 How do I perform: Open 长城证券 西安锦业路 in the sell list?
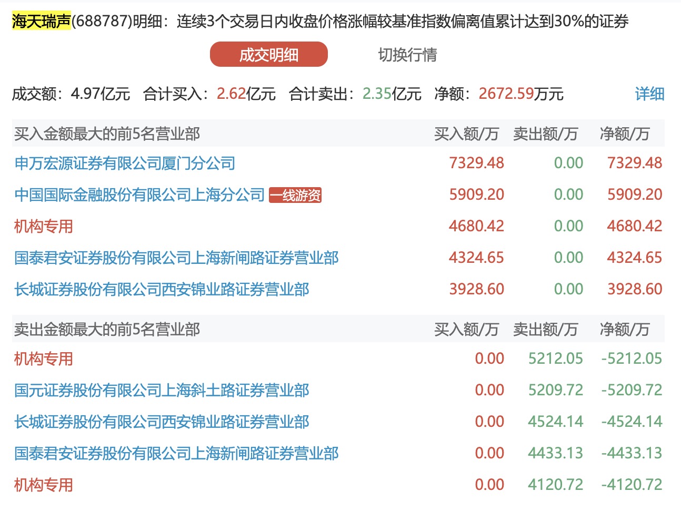tap(162, 422)
